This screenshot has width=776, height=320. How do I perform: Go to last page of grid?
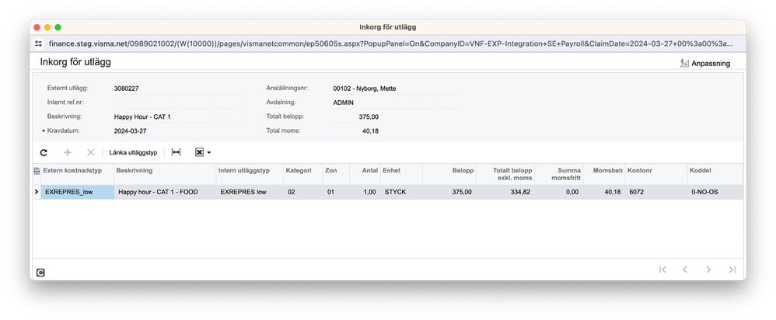click(x=732, y=270)
